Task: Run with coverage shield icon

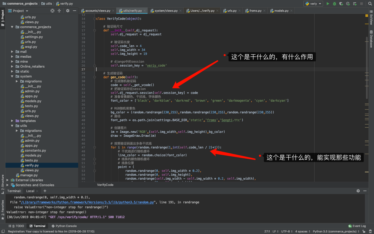Action: [341, 4]
